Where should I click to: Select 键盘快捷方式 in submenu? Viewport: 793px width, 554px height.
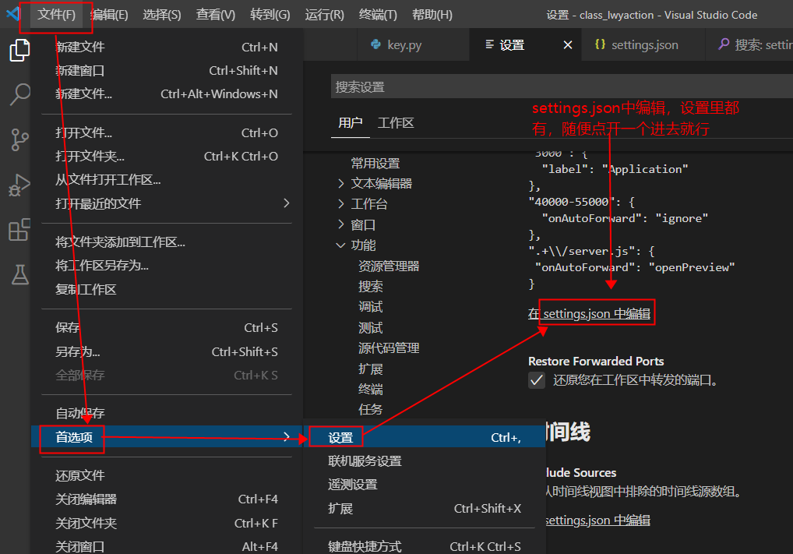pyautogui.click(x=425, y=546)
